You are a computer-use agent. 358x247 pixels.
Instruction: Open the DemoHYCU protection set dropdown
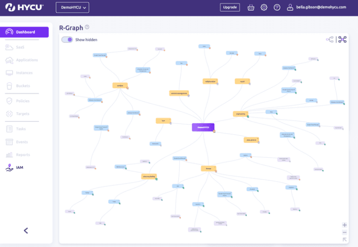coord(72,7)
